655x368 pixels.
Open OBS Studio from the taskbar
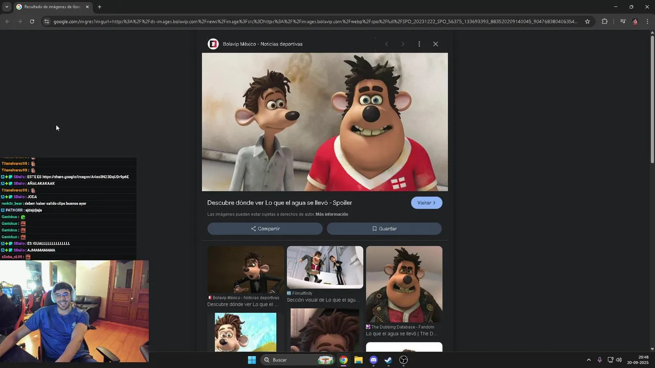(403, 360)
